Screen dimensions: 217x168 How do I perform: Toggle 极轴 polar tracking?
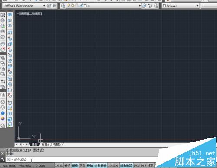tap(90, 165)
